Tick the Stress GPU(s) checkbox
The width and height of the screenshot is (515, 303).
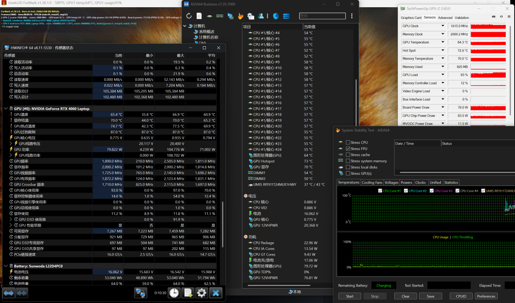(x=348, y=174)
